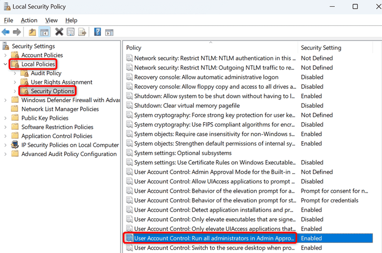
Task: Click the Local Security Policy title bar icon
Action: coord(7,7)
